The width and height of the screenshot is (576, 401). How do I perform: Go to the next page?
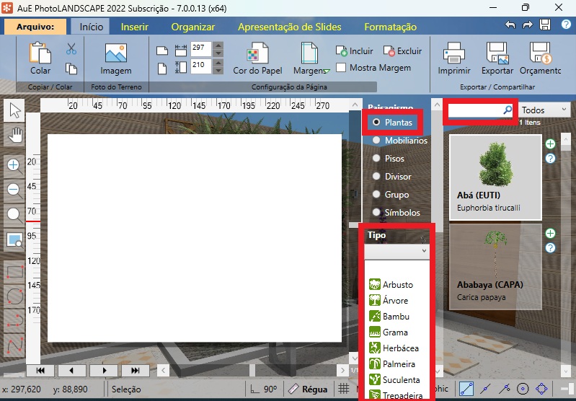tap(104, 371)
